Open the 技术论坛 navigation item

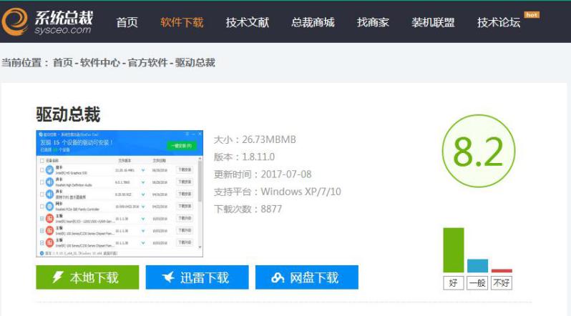499,23
